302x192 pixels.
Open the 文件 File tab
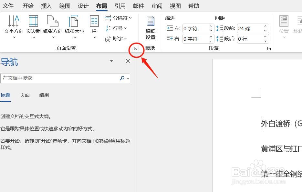pos(8,6)
